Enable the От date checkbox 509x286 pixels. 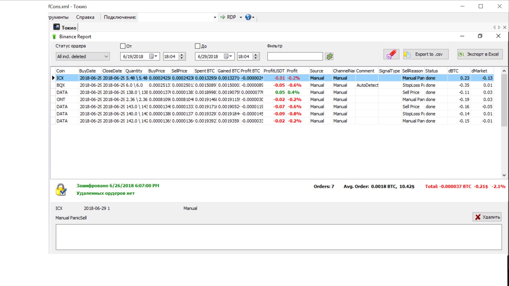(x=123, y=46)
